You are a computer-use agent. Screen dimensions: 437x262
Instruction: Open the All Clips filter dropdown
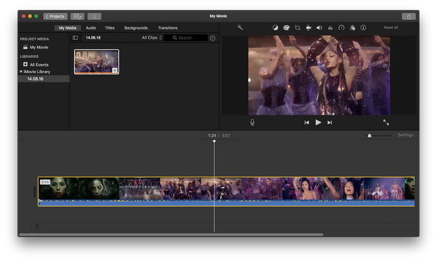point(152,38)
